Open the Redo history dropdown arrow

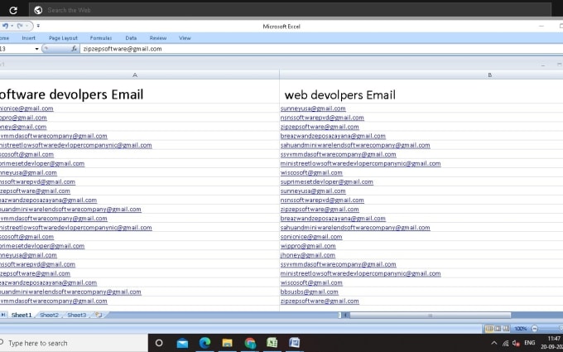click(27, 26)
